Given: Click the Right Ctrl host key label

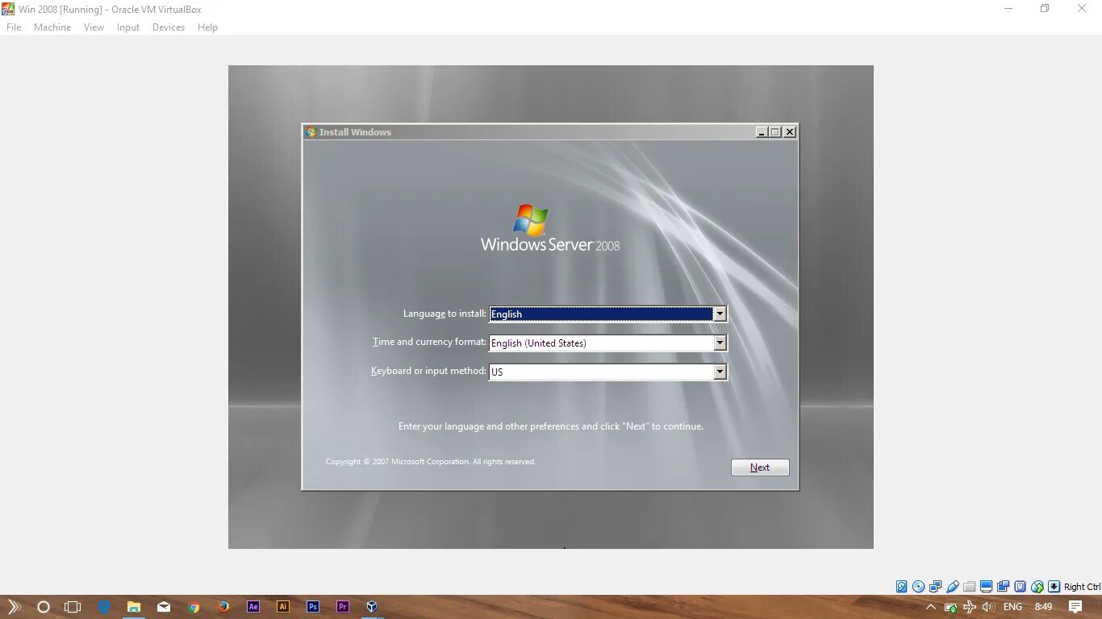Looking at the screenshot, I should (x=1082, y=587).
